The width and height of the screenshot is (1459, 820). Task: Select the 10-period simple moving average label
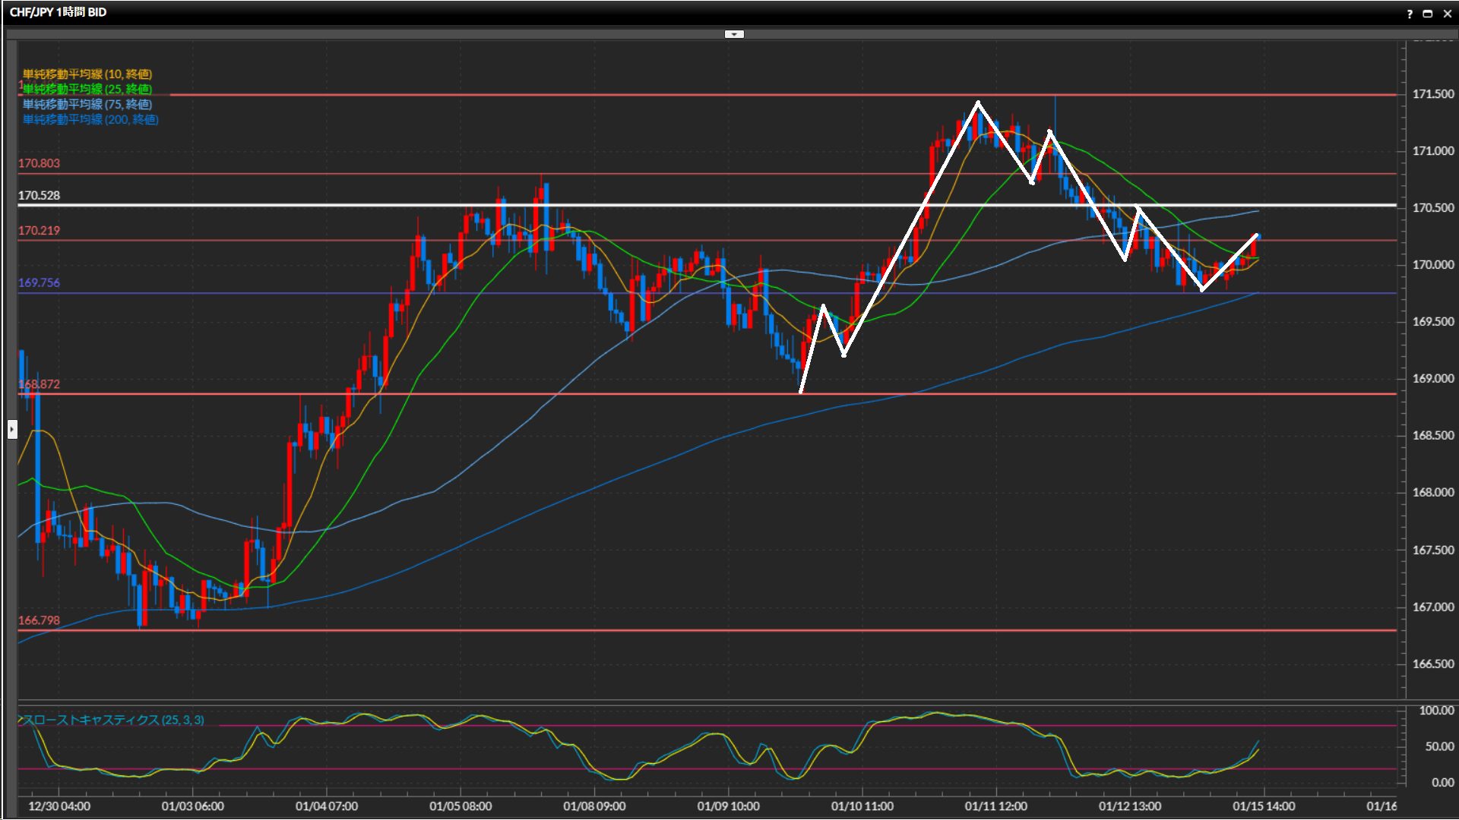click(x=87, y=74)
